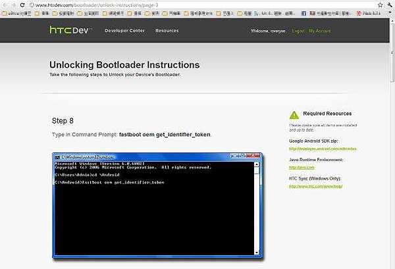Click 'Take the following steps to Unlock' subtitle
Screen dimensions: 395x269
[x=115, y=74]
